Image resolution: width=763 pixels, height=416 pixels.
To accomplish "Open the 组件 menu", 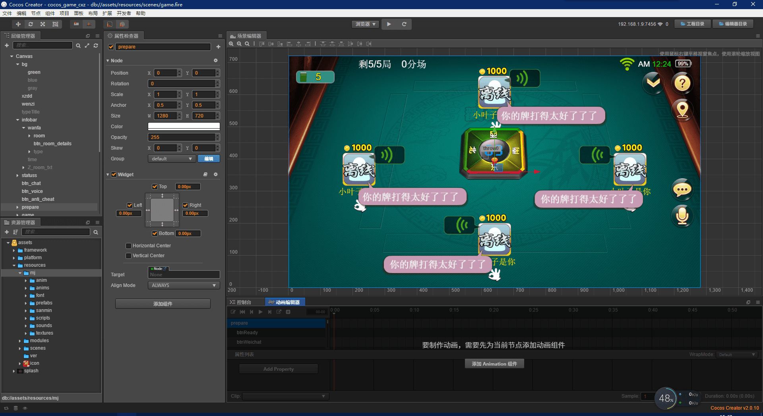I will [x=50, y=13].
